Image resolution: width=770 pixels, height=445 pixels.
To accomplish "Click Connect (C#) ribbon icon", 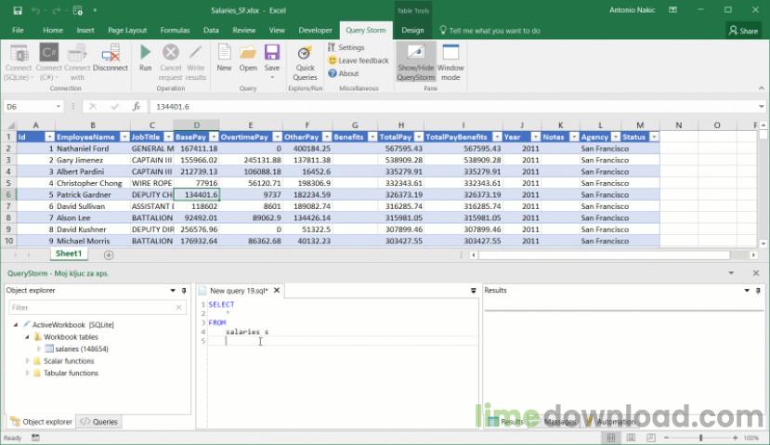I will [48, 62].
